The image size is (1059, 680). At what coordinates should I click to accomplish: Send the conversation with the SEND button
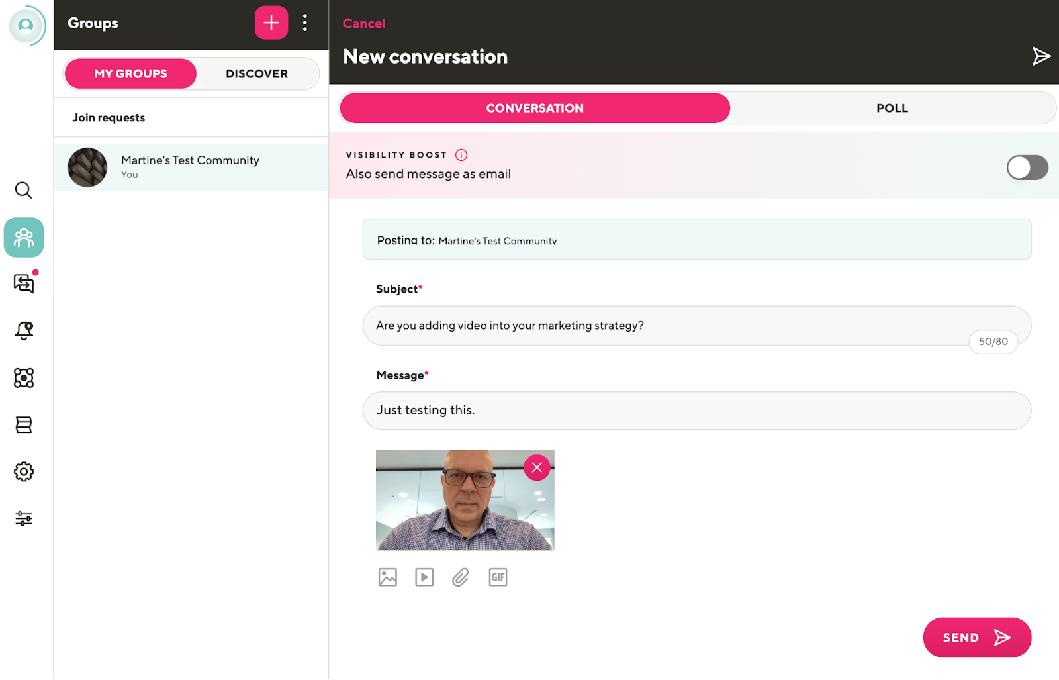(x=977, y=637)
